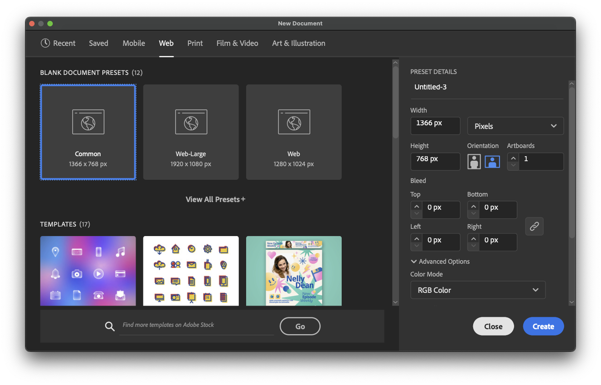Switch to Art & Illustration tab
This screenshot has width=601, height=385.
pyautogui.click(x=298, y=43)
